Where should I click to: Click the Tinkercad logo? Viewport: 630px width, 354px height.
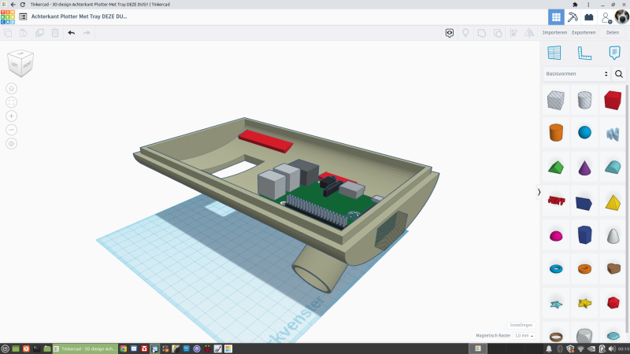[x=8, y=17]
